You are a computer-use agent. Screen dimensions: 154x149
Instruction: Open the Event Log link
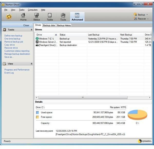(x=9, y=73)
